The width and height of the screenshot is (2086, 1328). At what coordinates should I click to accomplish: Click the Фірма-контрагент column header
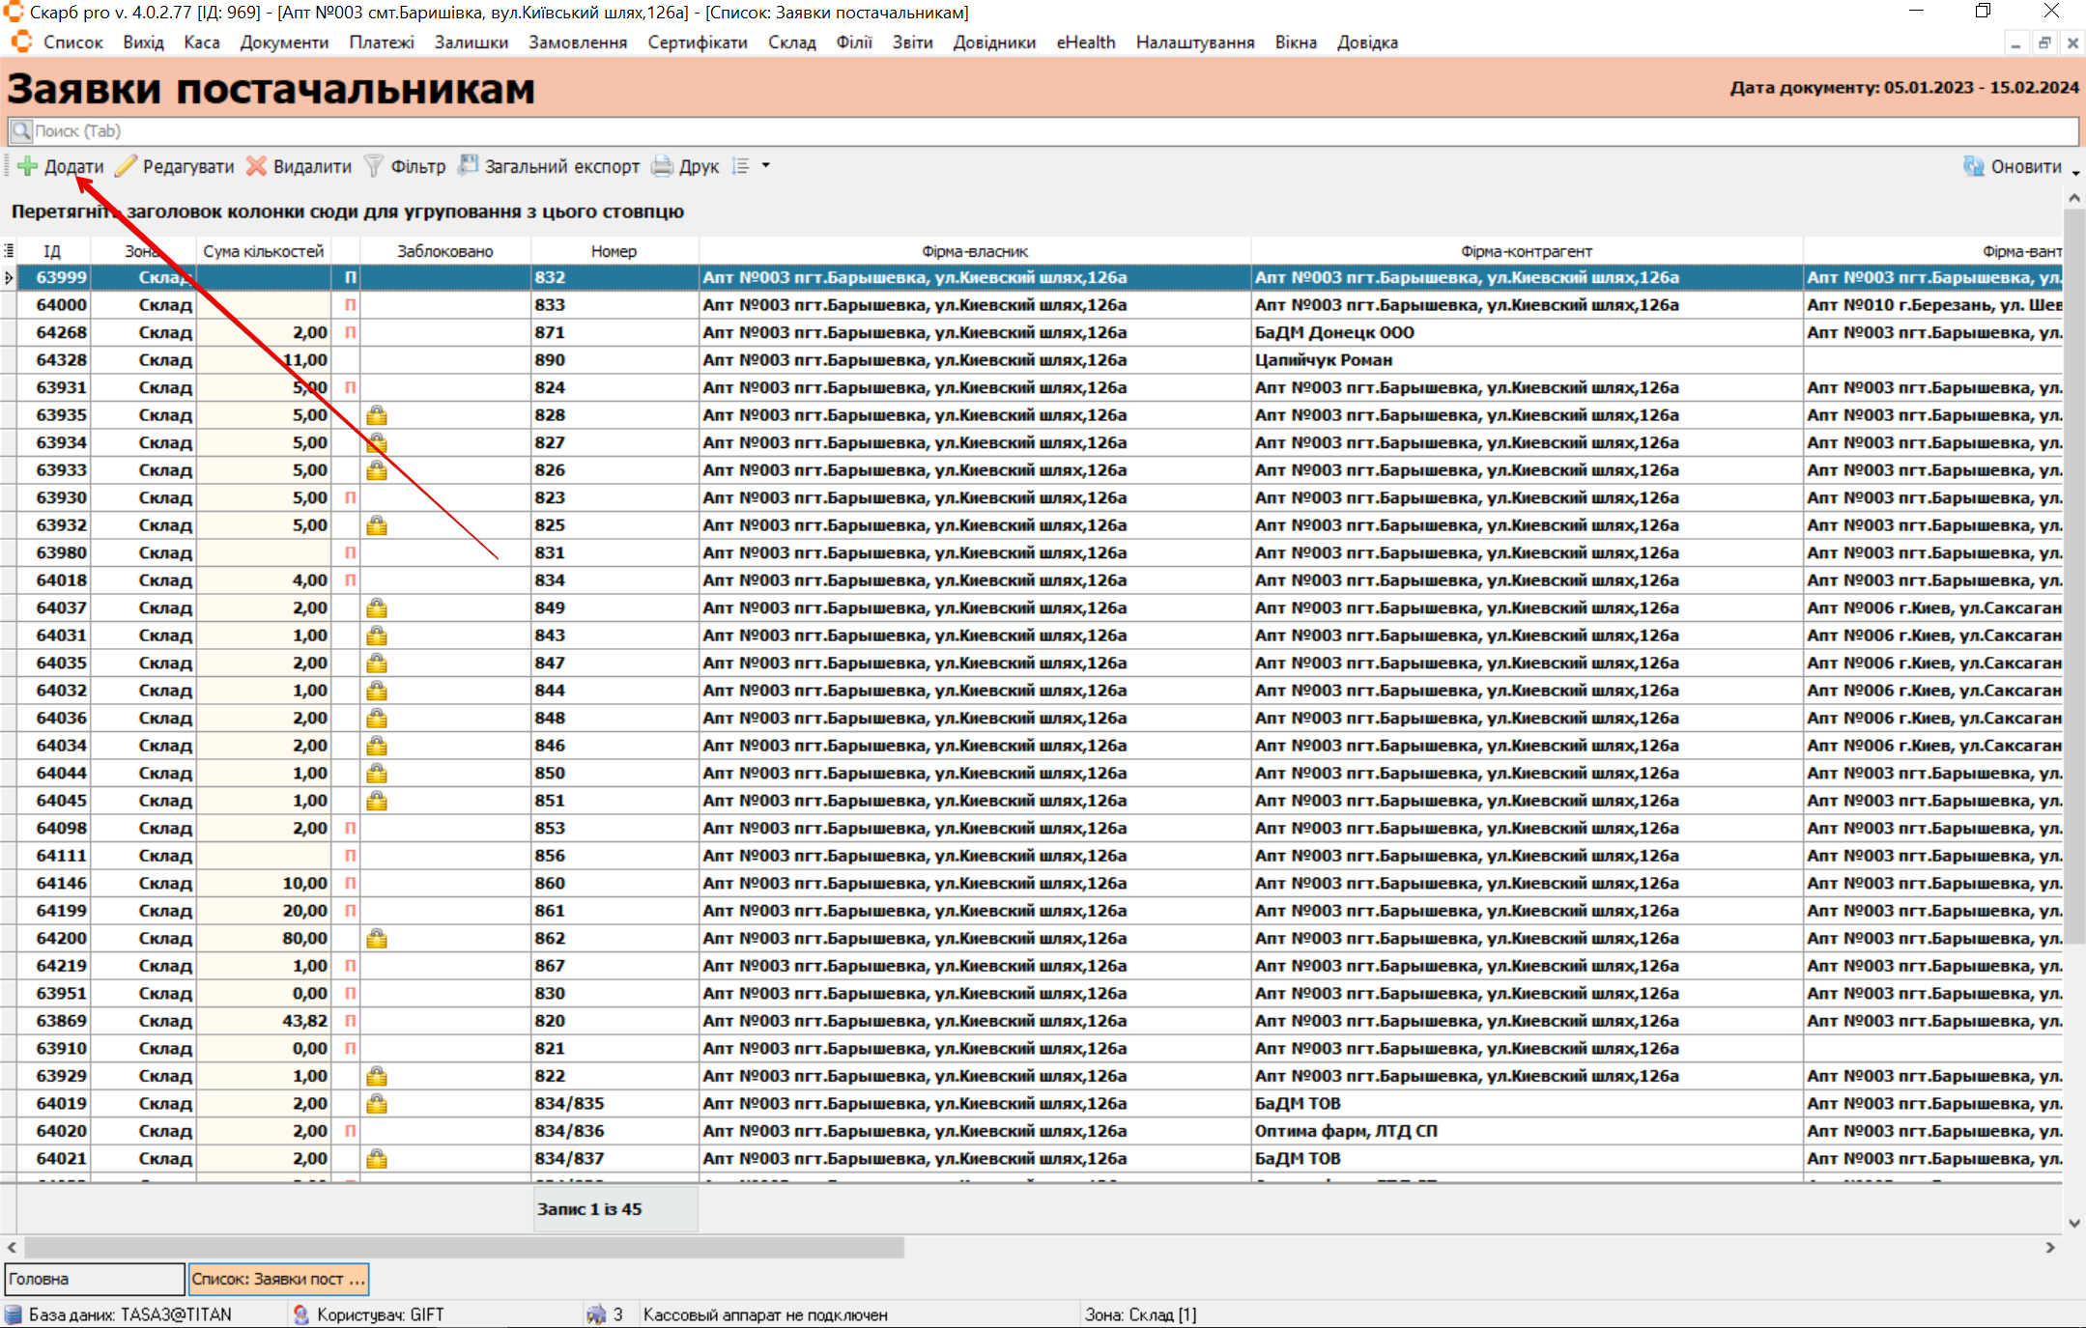pyautogui.click(x=1526, y=251)
